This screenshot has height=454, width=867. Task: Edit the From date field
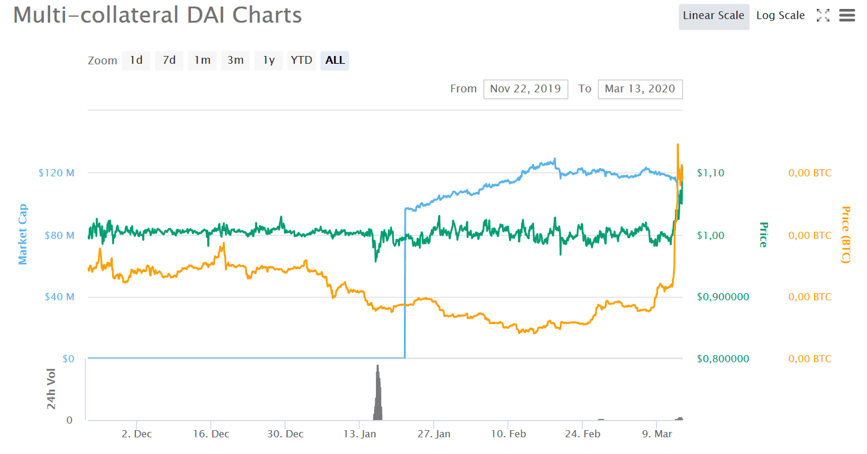[x=525, y=89]
